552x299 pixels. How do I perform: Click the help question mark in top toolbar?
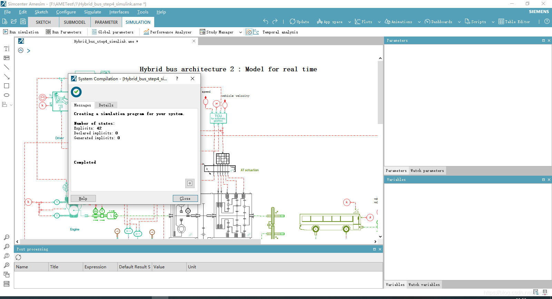pyautogui.click(x=547, y=21)
